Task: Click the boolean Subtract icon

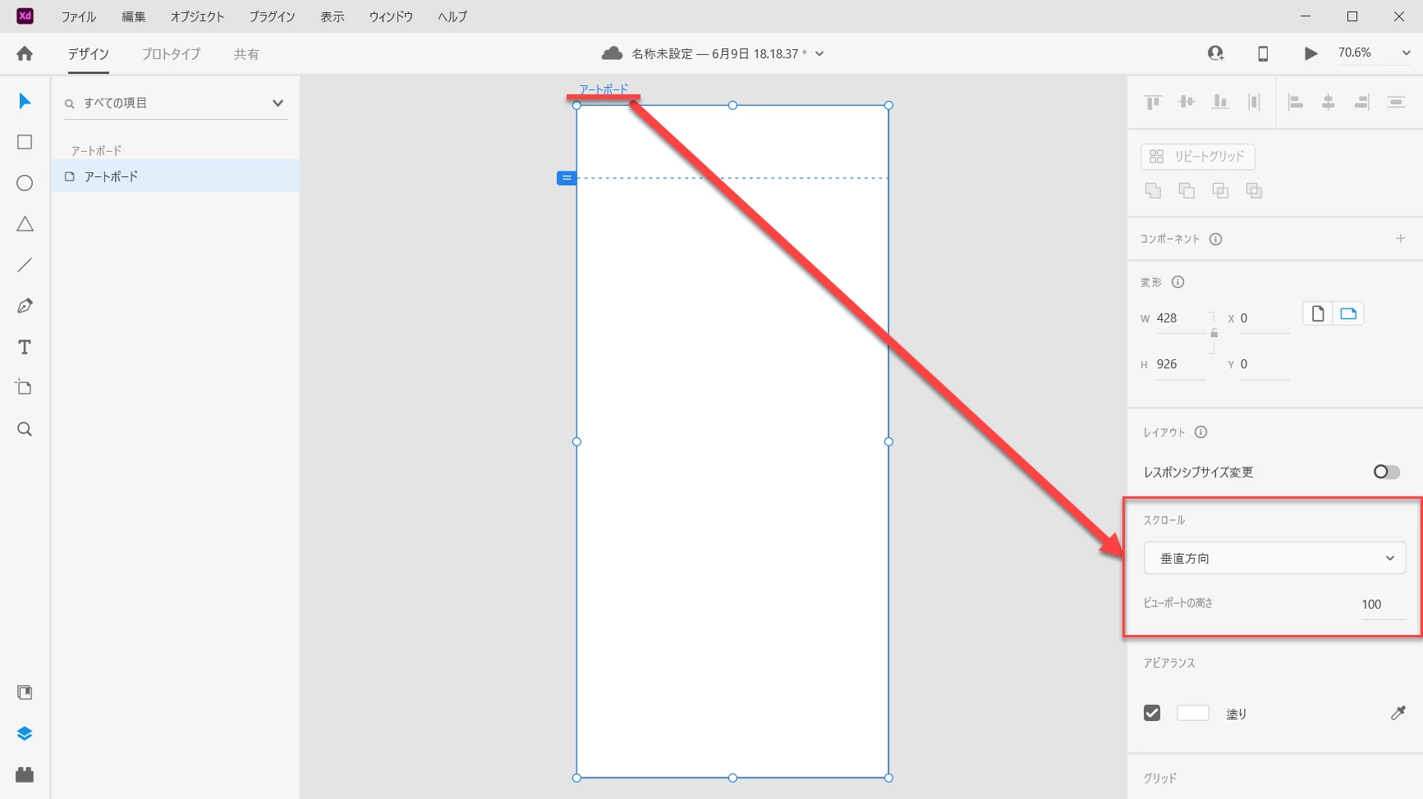Action: coord(1187,190)
